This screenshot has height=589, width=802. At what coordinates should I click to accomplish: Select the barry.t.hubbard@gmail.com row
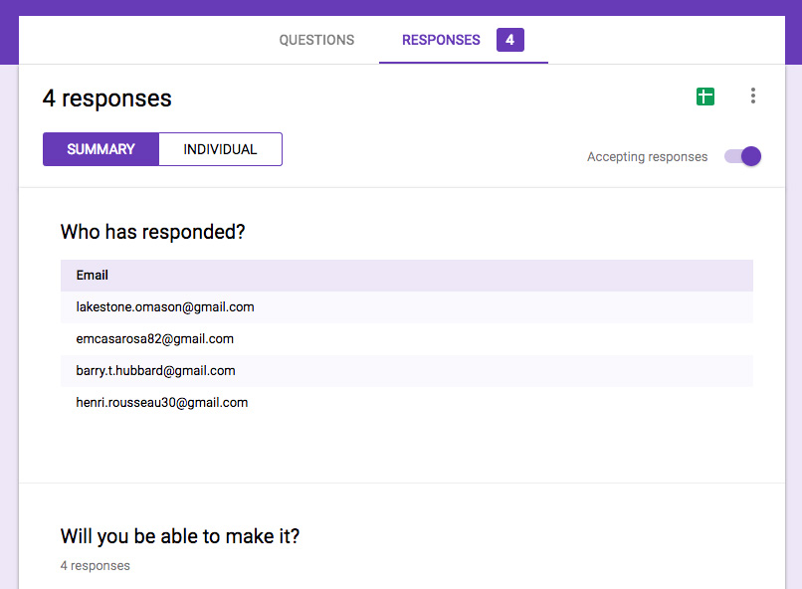156,371
